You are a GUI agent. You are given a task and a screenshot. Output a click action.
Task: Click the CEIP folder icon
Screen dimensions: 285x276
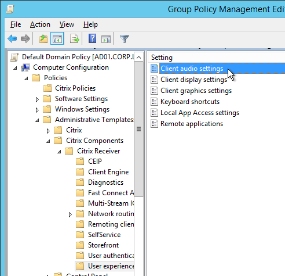[x=80, y=162]
